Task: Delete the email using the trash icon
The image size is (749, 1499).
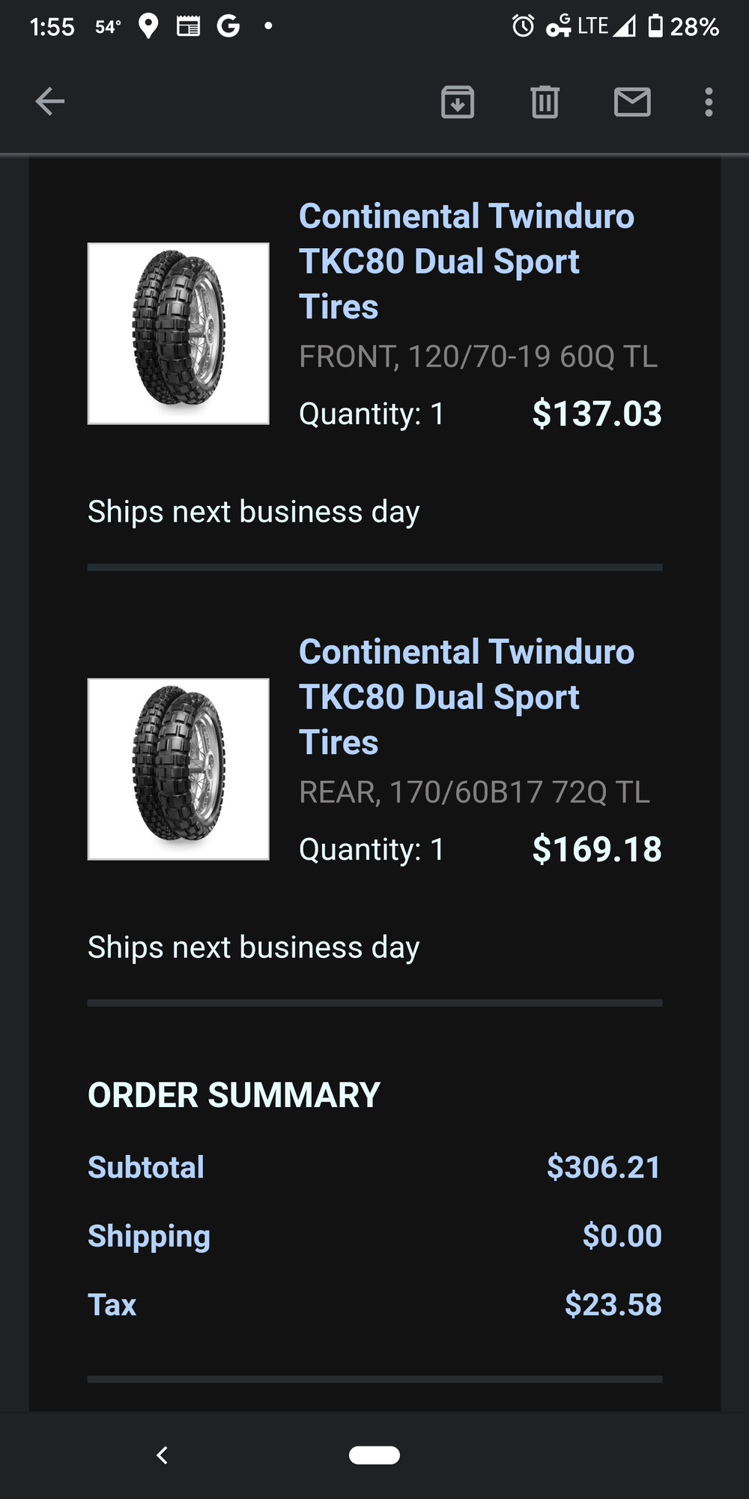Action: (545, 102)
